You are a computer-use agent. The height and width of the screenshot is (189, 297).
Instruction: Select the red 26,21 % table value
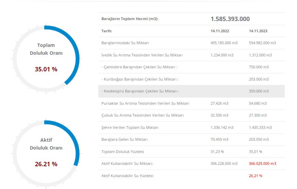(x=255, y=176)
